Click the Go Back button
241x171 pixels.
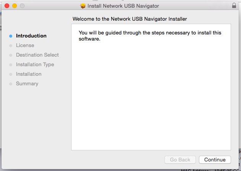180,160
